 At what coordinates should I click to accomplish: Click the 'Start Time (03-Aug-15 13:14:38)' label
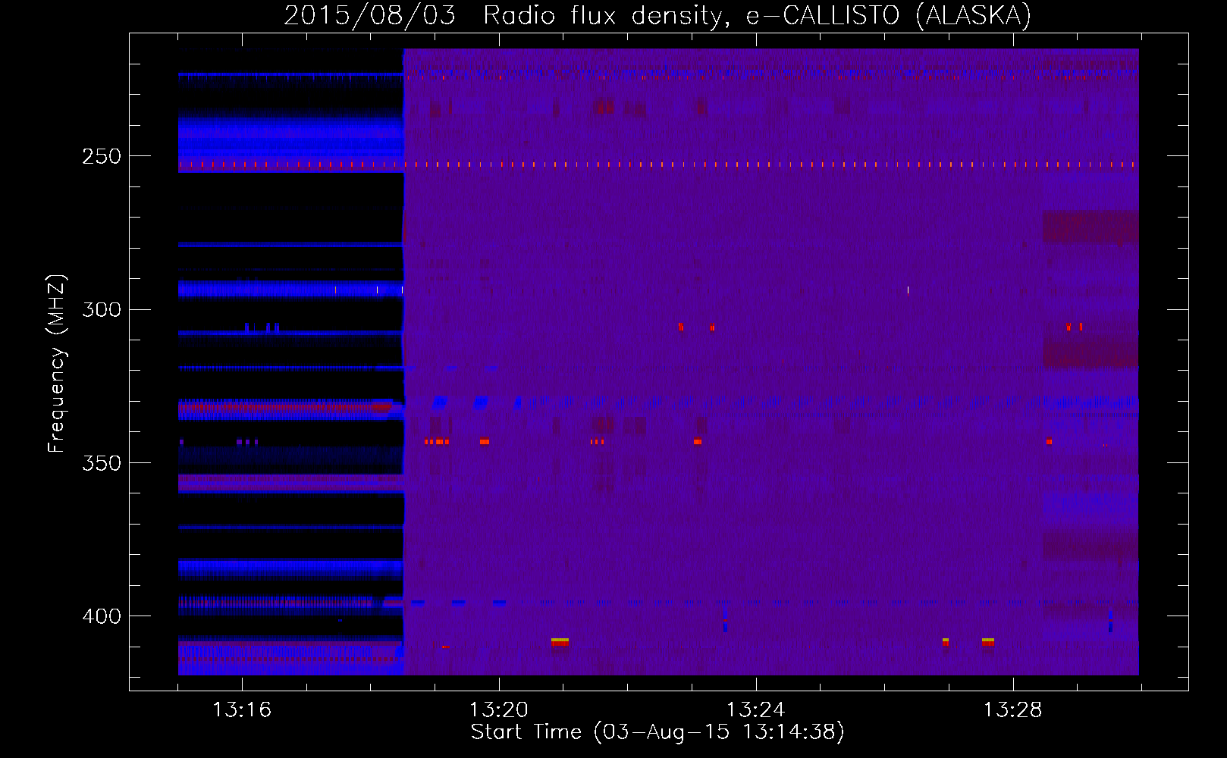pos(657,732)
